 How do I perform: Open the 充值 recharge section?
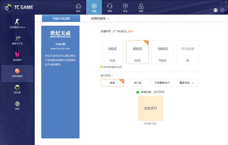point(94,8)
